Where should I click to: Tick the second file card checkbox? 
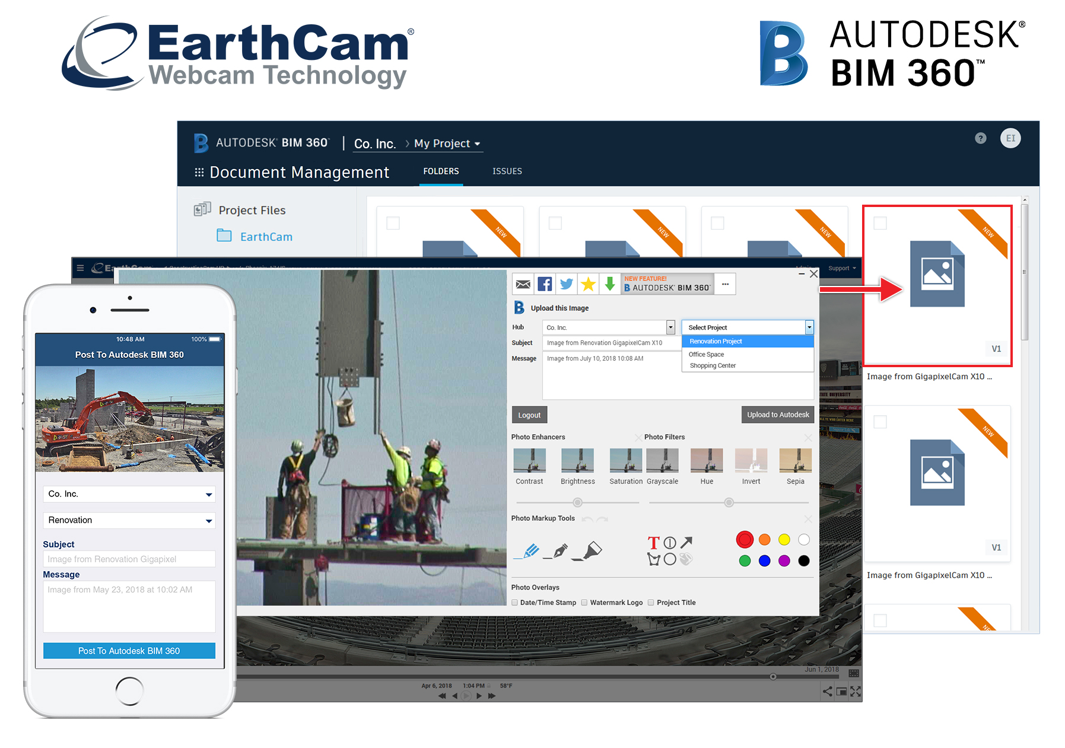pyautogui.click(x=555, y=223)
